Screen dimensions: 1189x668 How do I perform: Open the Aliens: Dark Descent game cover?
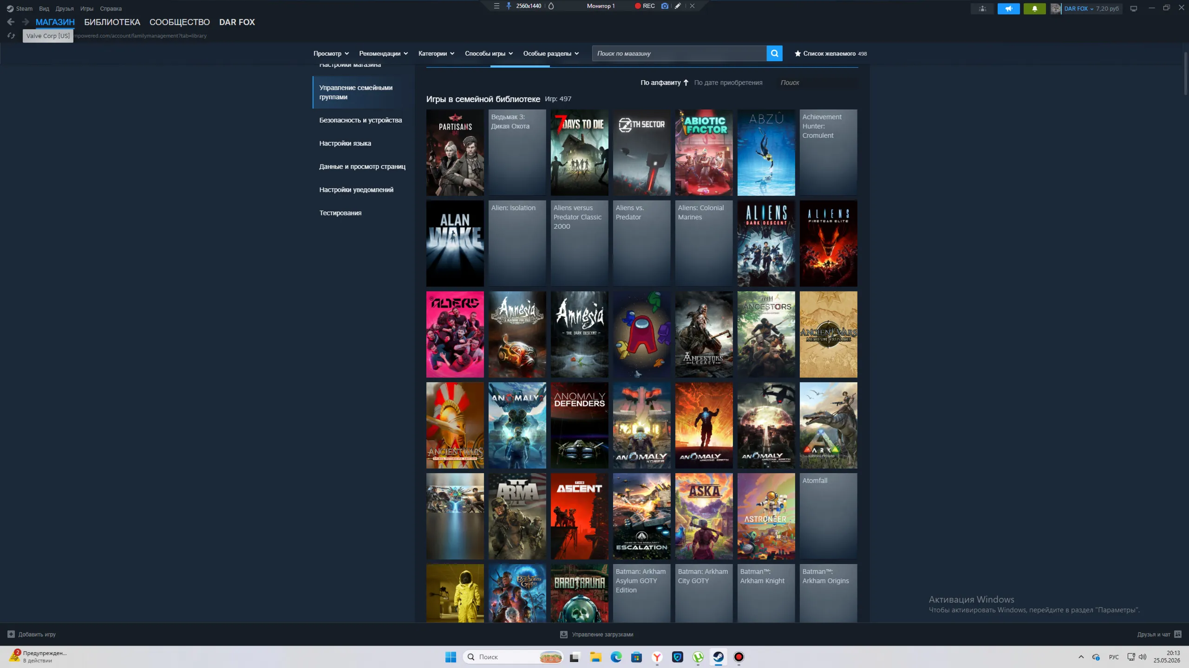point(766,244)
